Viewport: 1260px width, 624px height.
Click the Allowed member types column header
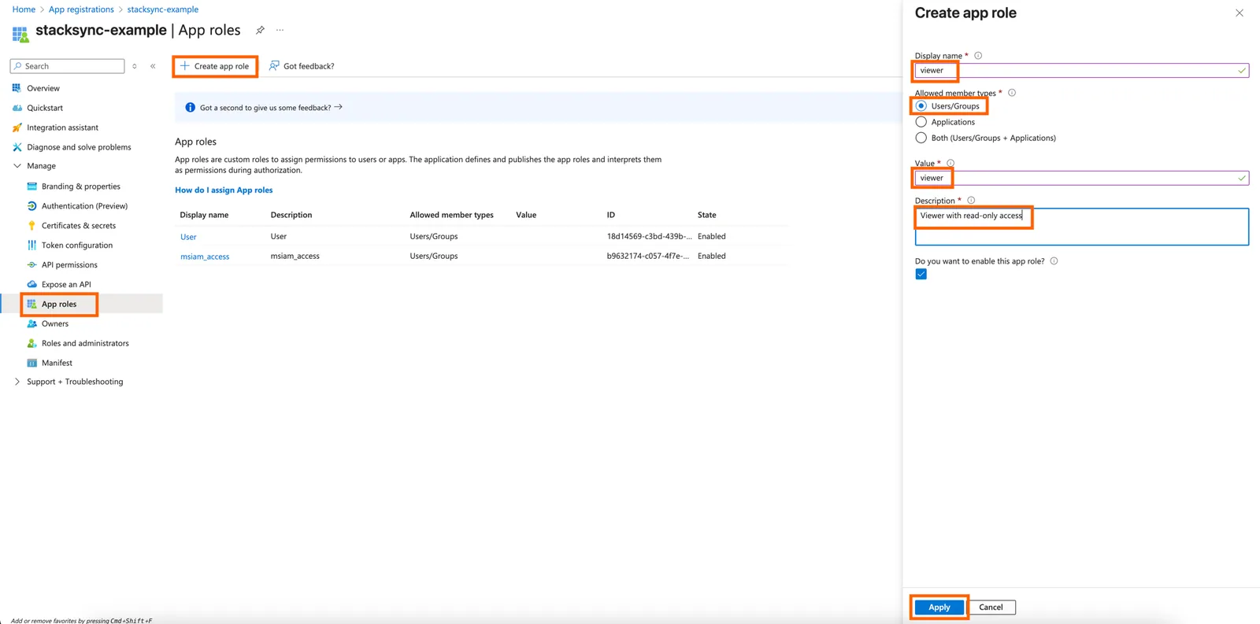(x=451, y=215)
